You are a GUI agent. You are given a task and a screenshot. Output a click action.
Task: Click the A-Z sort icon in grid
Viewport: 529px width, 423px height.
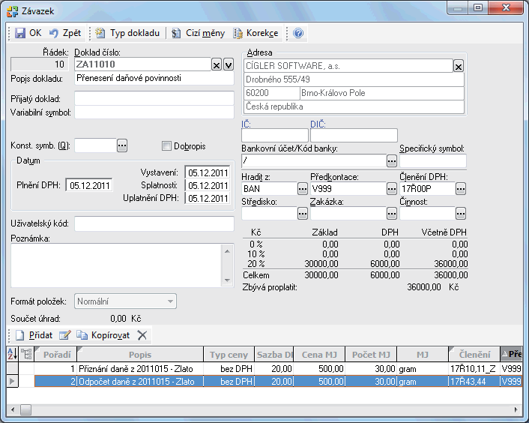(11, 354)
